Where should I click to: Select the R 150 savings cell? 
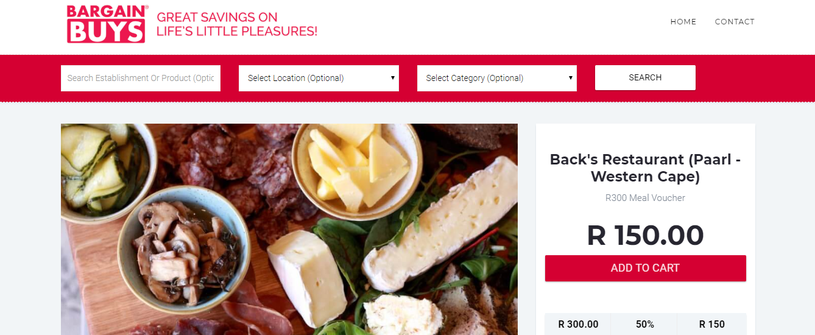[x=711, y=324]
